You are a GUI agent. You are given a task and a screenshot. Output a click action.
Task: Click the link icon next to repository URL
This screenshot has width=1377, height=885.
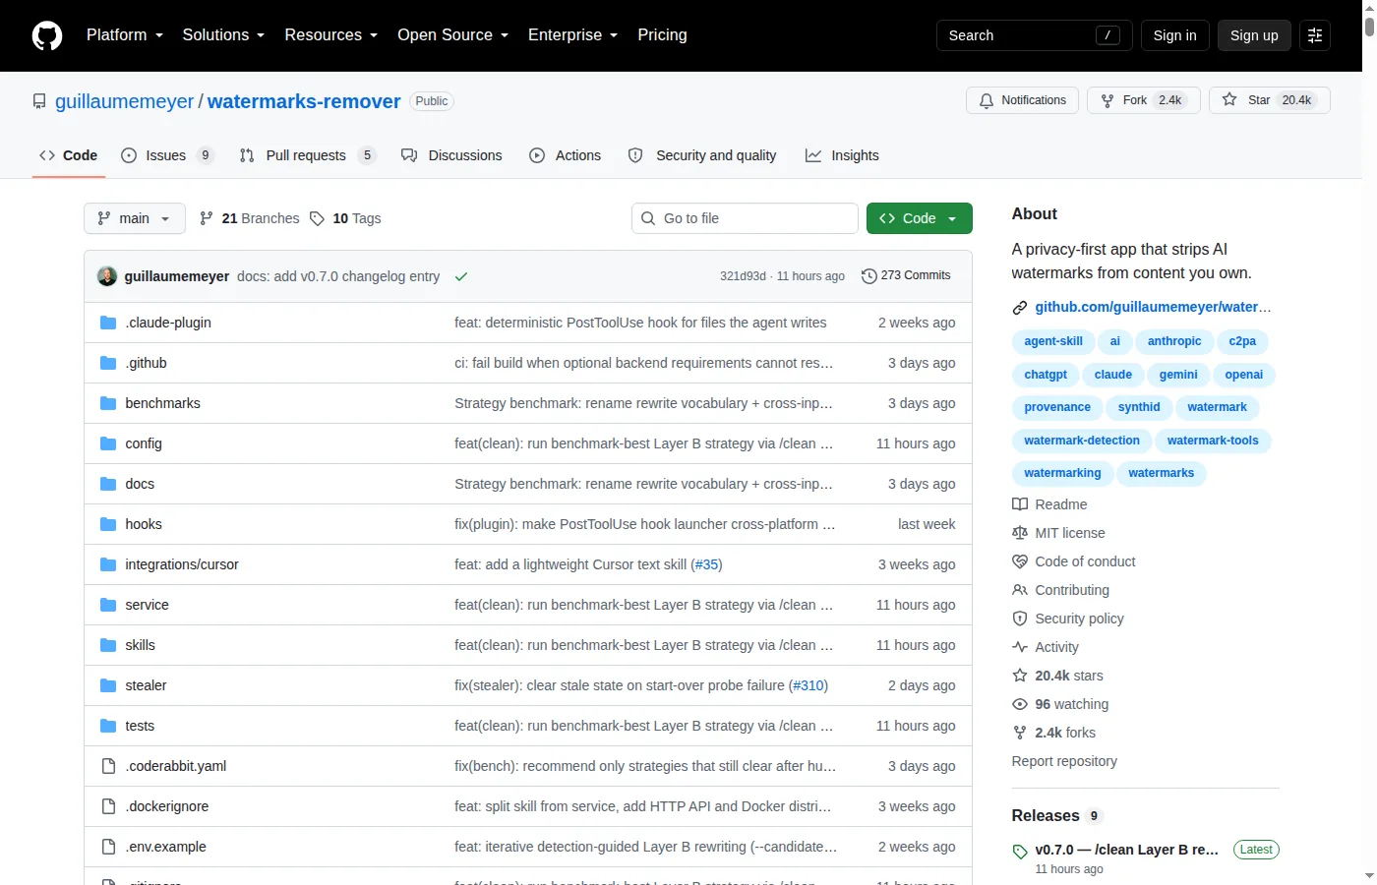[x=1020, y=308]
